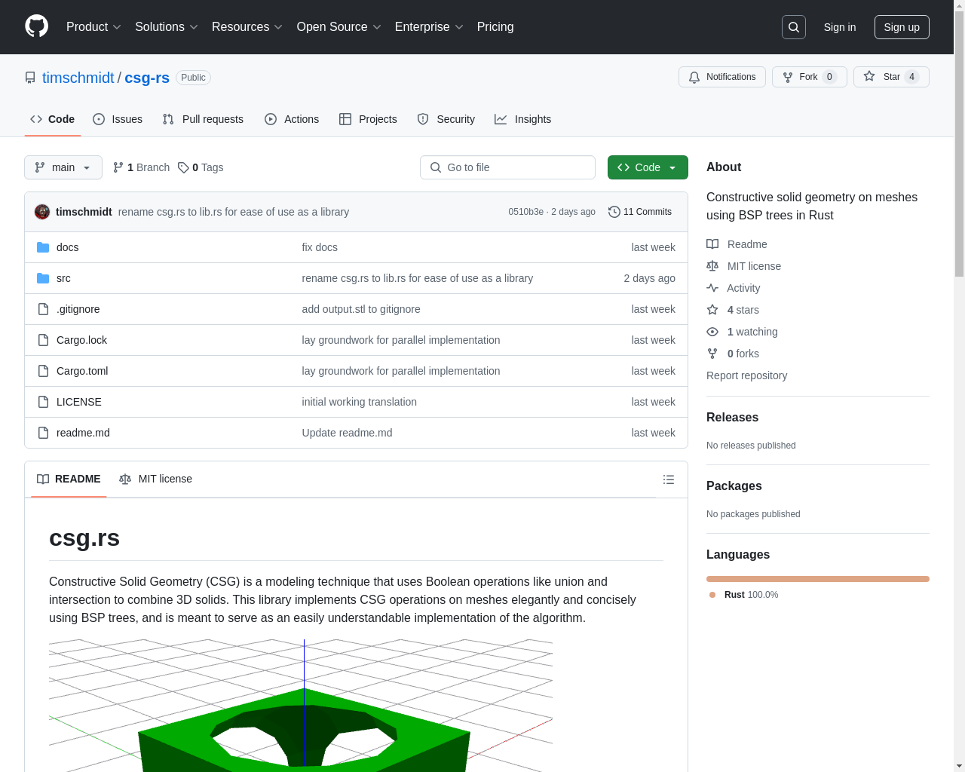Open the csg-rs repository name link
The height and width of the screenshot is (772, 965).
coord(147,78)
